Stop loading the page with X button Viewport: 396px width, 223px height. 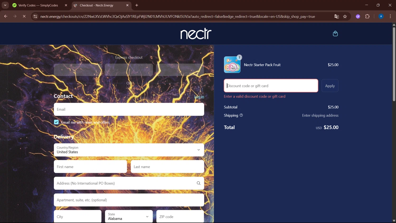click(x=24, y=16)
